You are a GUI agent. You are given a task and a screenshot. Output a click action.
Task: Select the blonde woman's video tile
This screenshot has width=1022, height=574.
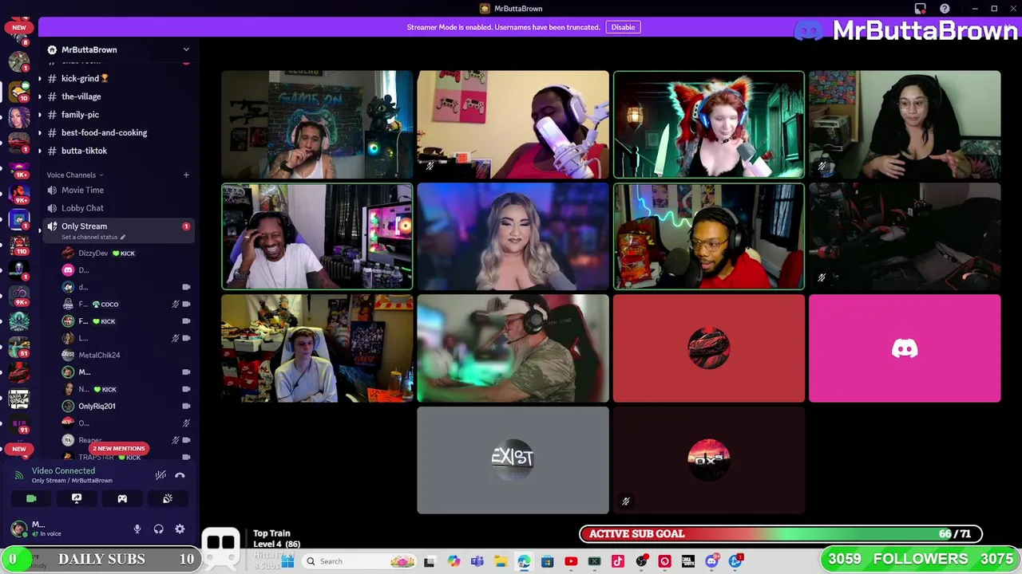pos(513,237)
